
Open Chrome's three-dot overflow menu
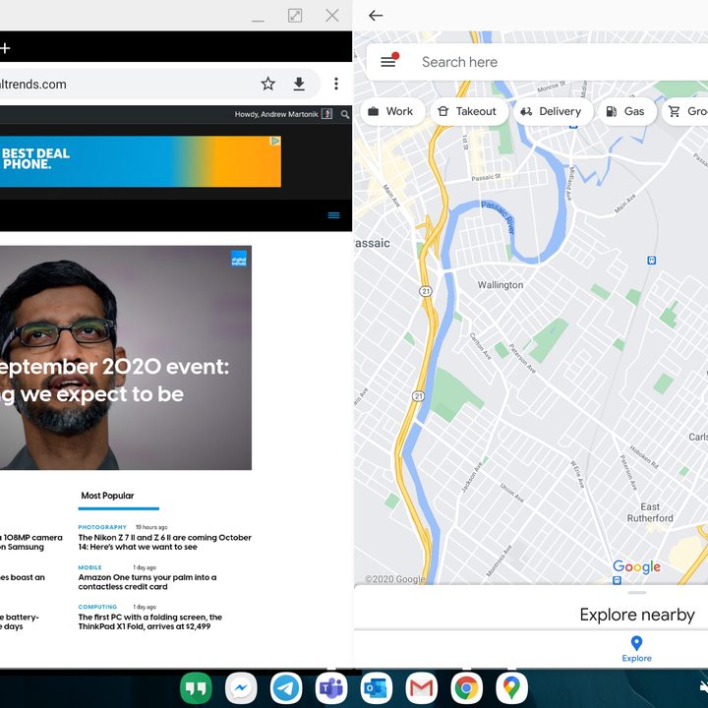pyautogui.click(x=336, y=84)
